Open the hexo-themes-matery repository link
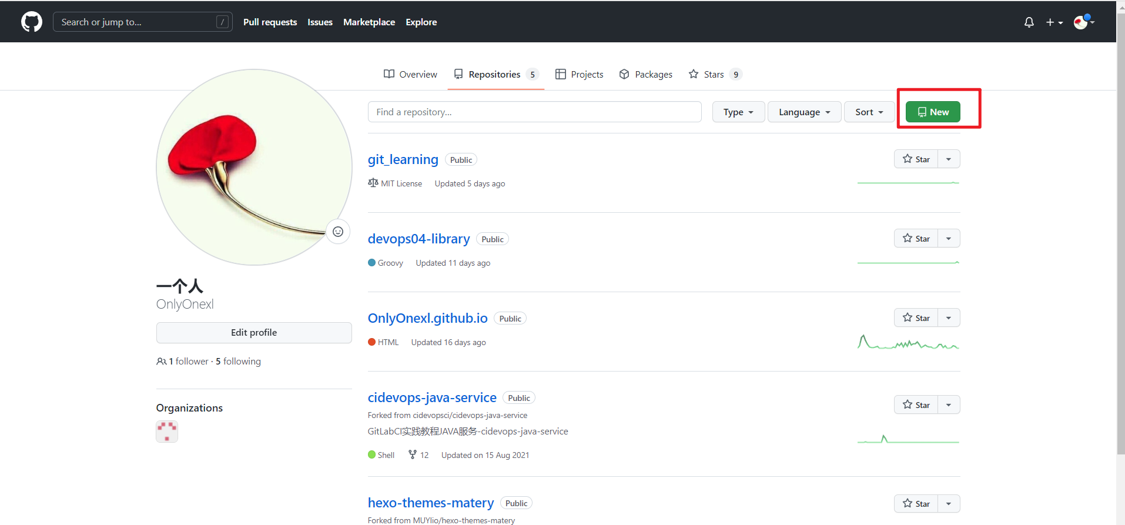Image resolution: width=1125 pixels, height=525 pixels. click(431, 503)
